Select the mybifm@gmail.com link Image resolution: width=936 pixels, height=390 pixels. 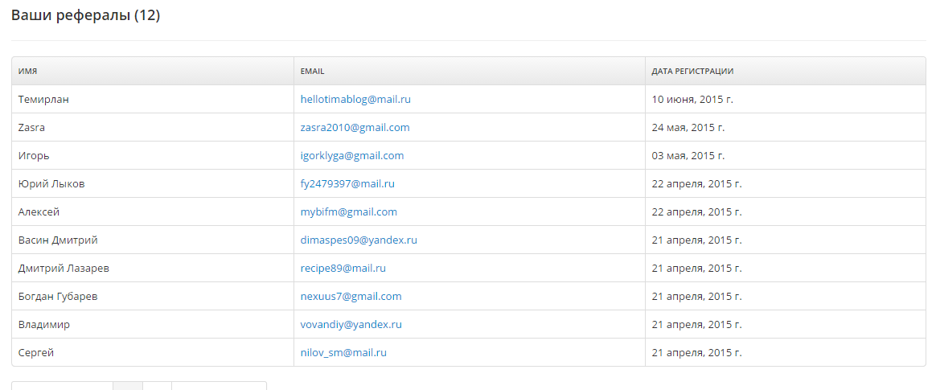pyautogui.click(x=349, y=211)
